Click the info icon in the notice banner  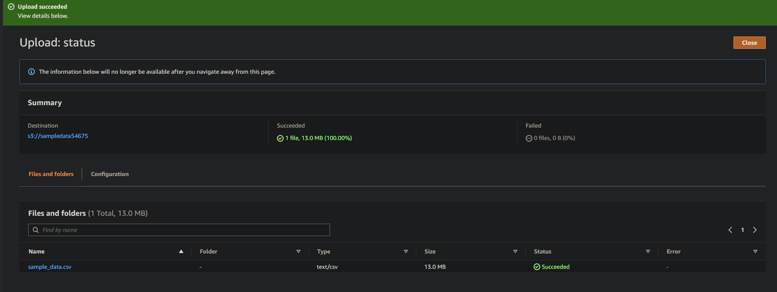coord(32,72)
